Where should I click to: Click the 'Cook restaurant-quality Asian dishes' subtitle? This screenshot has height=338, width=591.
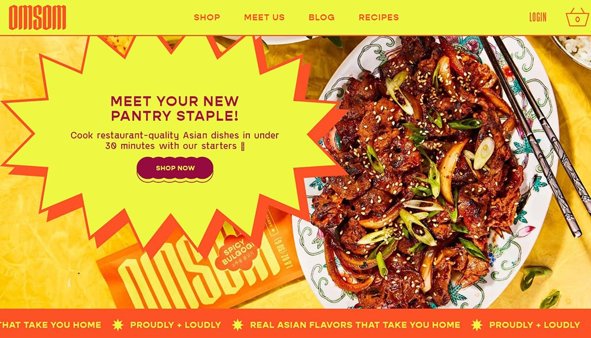pos(174,140)
